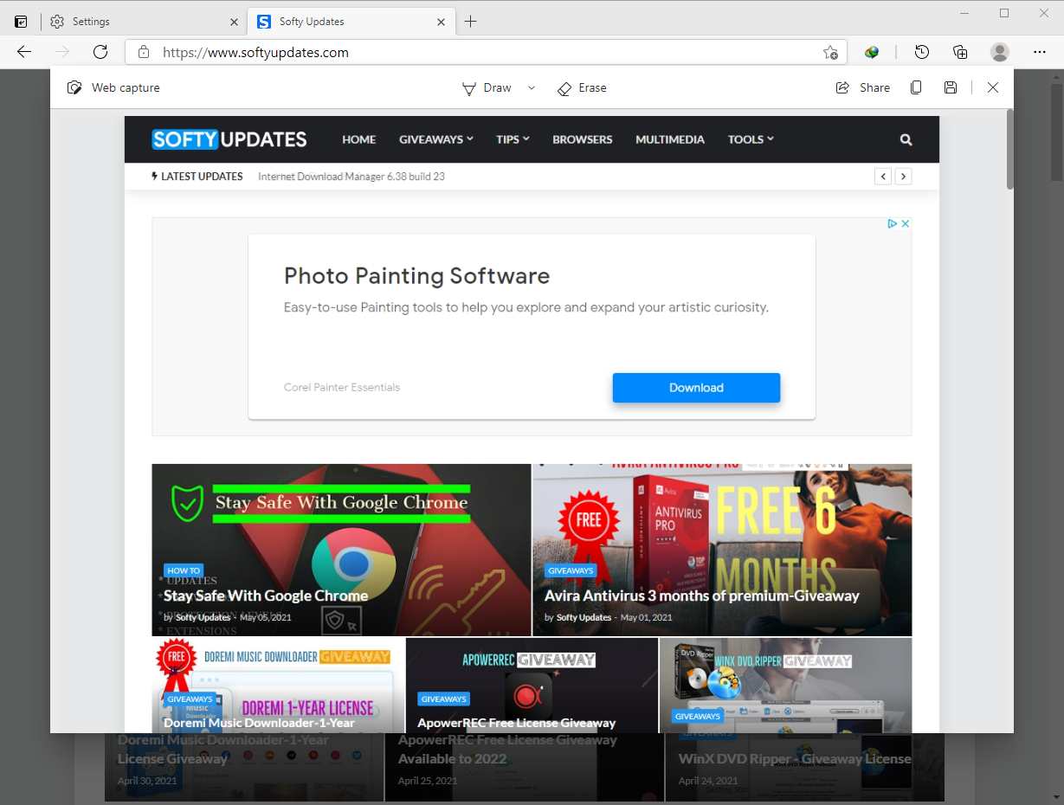Show previous latest update arrow
Image resolution: width=1064 pixels, height=805 pixels.
(x=882, y=177)
